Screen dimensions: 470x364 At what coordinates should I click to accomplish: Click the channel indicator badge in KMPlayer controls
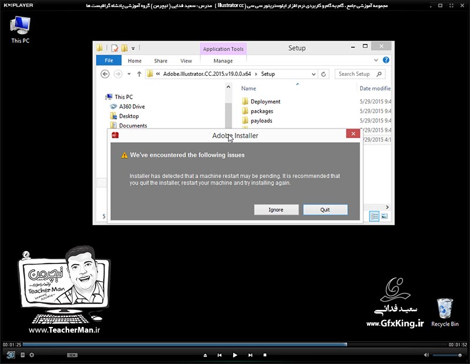72,355
